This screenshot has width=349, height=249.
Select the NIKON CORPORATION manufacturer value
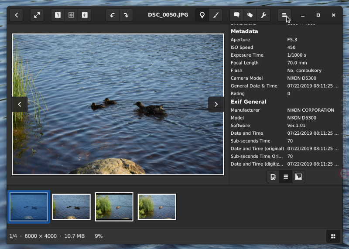coord(311,110)
